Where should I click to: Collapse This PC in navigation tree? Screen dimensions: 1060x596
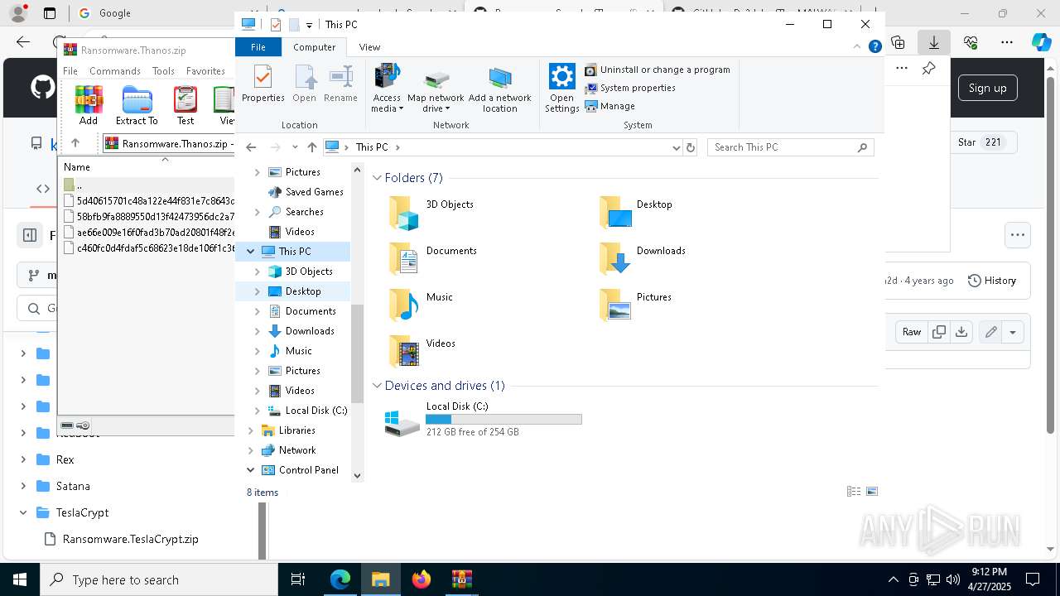click(x=251, y=252)
